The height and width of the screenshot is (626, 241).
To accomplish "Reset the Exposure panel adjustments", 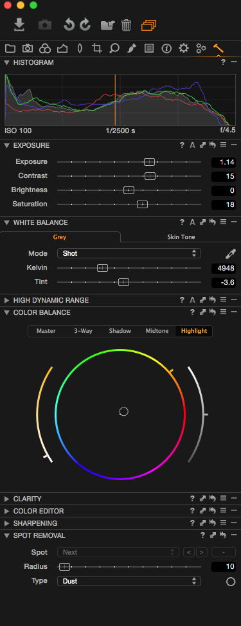I will [213, 145].
